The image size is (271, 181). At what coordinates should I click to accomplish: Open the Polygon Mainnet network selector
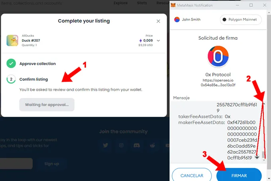click(x=239, y=19)
